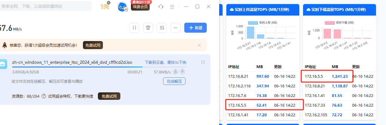
Task: Click the rocket acceleration icon beside speed
Action: click(x=176, y=72)
